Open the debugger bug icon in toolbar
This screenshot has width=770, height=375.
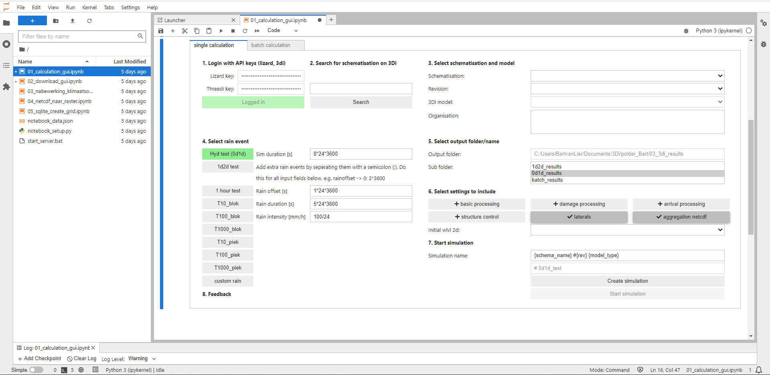tap(686, 31)
